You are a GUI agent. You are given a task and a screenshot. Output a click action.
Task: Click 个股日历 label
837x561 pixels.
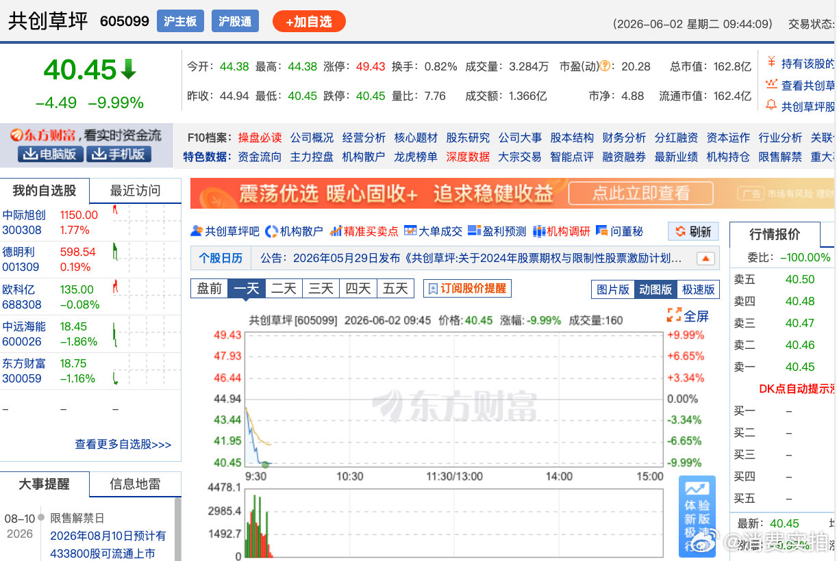point(221,259)
